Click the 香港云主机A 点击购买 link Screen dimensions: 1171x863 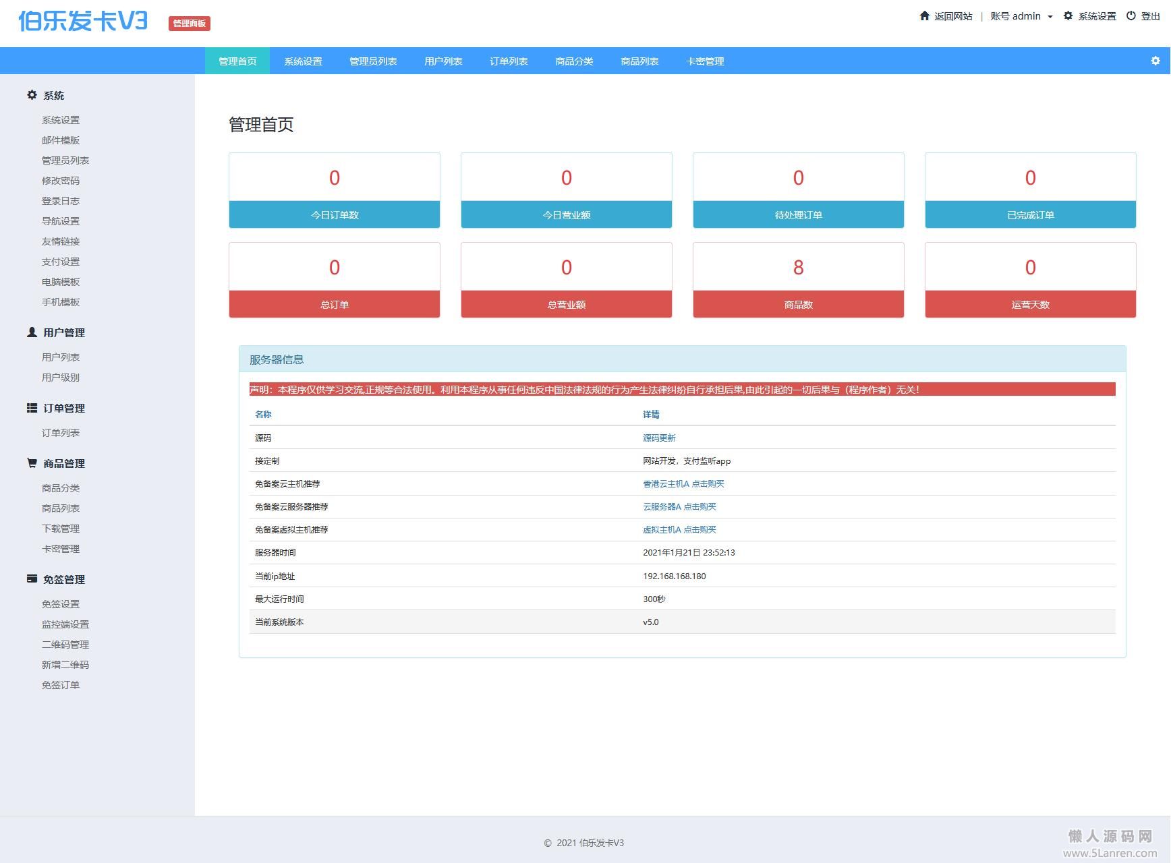coord(683,484)
